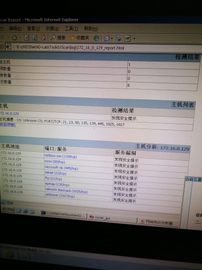202x270 pixels.
Task: Click the value 1 in the summary table
Action: [129, 64]
